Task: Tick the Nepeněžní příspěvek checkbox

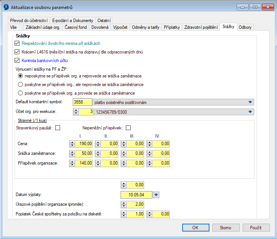Action: pos(128,128)
